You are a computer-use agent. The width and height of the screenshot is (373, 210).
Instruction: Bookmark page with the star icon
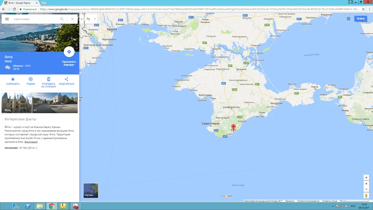(363, 9)
